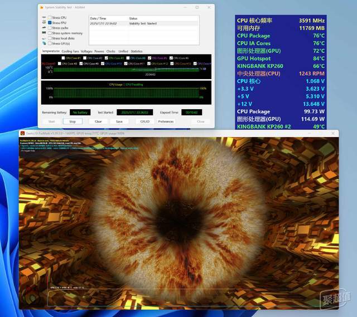This screenshot has width=357, height=317.
Task: Click the FurMark app icon in its title bar
Action: click(22, 133)
